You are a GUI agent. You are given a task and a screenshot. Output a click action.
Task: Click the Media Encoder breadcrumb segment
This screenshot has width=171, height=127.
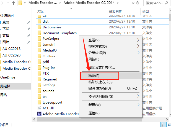click(x=43, y=3)
